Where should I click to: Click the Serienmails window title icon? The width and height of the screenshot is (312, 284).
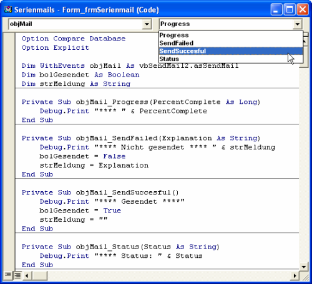(x=8, y=9)
